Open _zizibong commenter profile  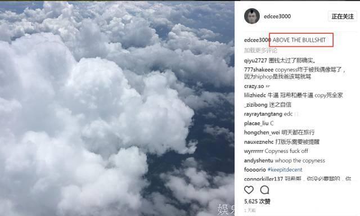click(256, 105)
